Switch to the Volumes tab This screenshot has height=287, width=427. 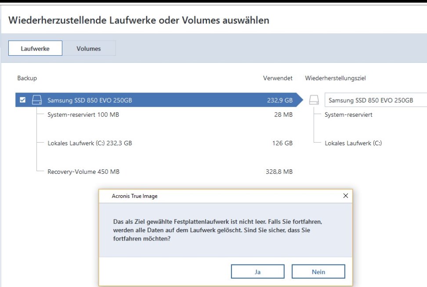tap(89, 48)
